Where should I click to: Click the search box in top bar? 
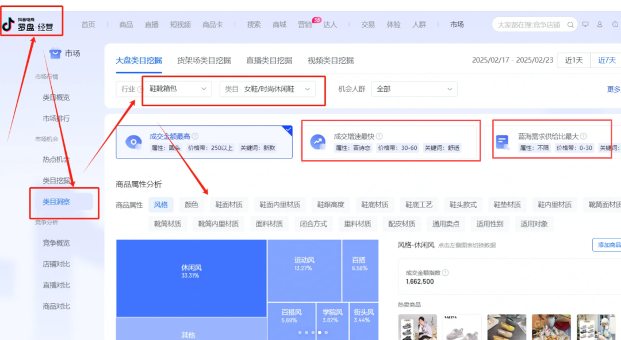pos(528,25)
